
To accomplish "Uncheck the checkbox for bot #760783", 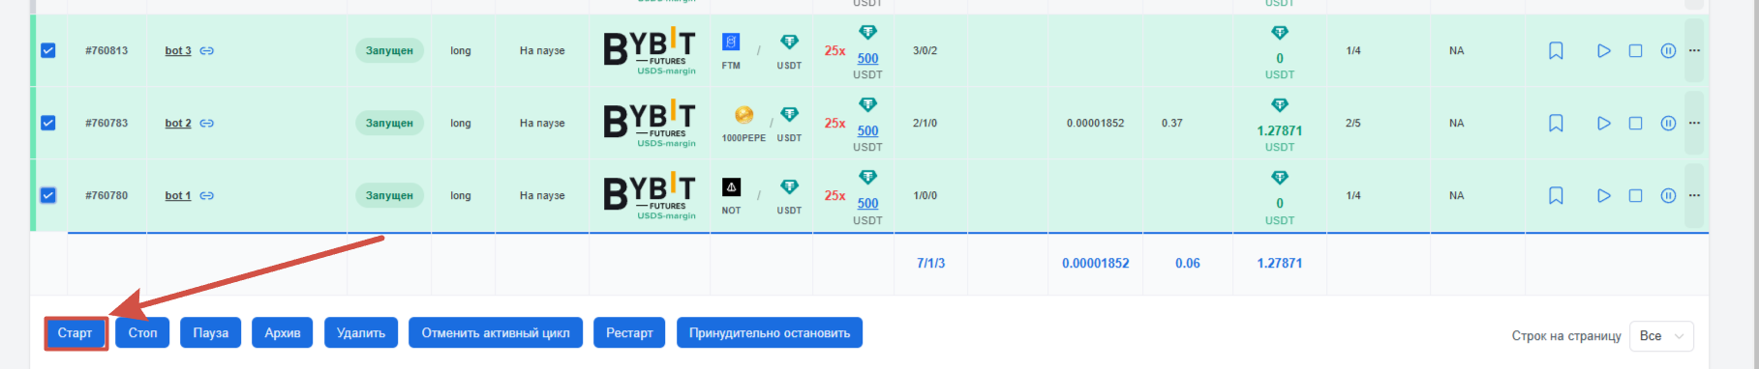I will 48,123.
